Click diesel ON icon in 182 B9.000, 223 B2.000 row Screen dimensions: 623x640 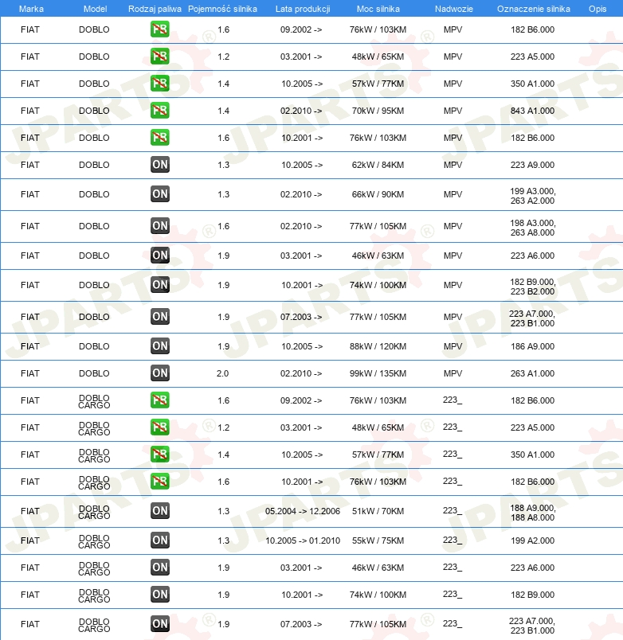(159, 285)
